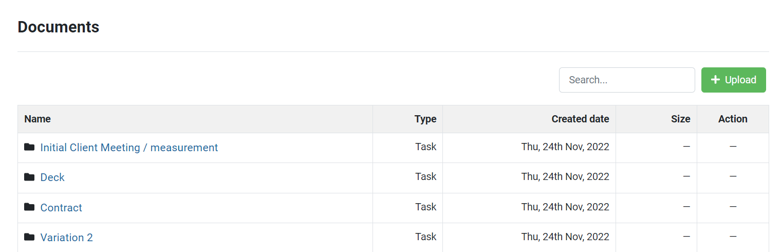Viewport: 781px width, 252px height.
Task: Focus the Search documents field
Action: [627, 80]
